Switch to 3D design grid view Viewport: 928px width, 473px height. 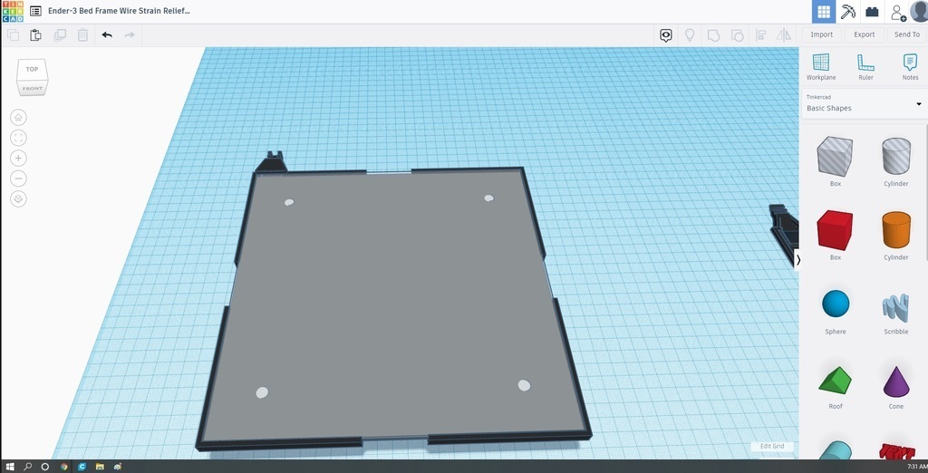click(823, 11)
